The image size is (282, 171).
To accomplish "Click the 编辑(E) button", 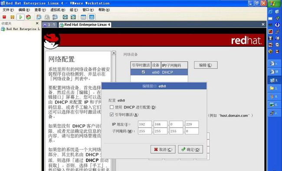I will tap(206, 65).
